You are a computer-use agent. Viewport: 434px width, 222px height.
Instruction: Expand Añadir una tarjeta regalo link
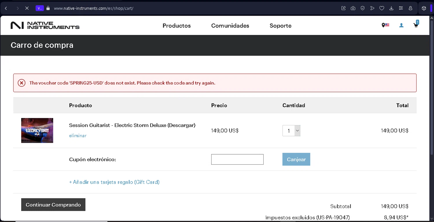pos(114,182)
